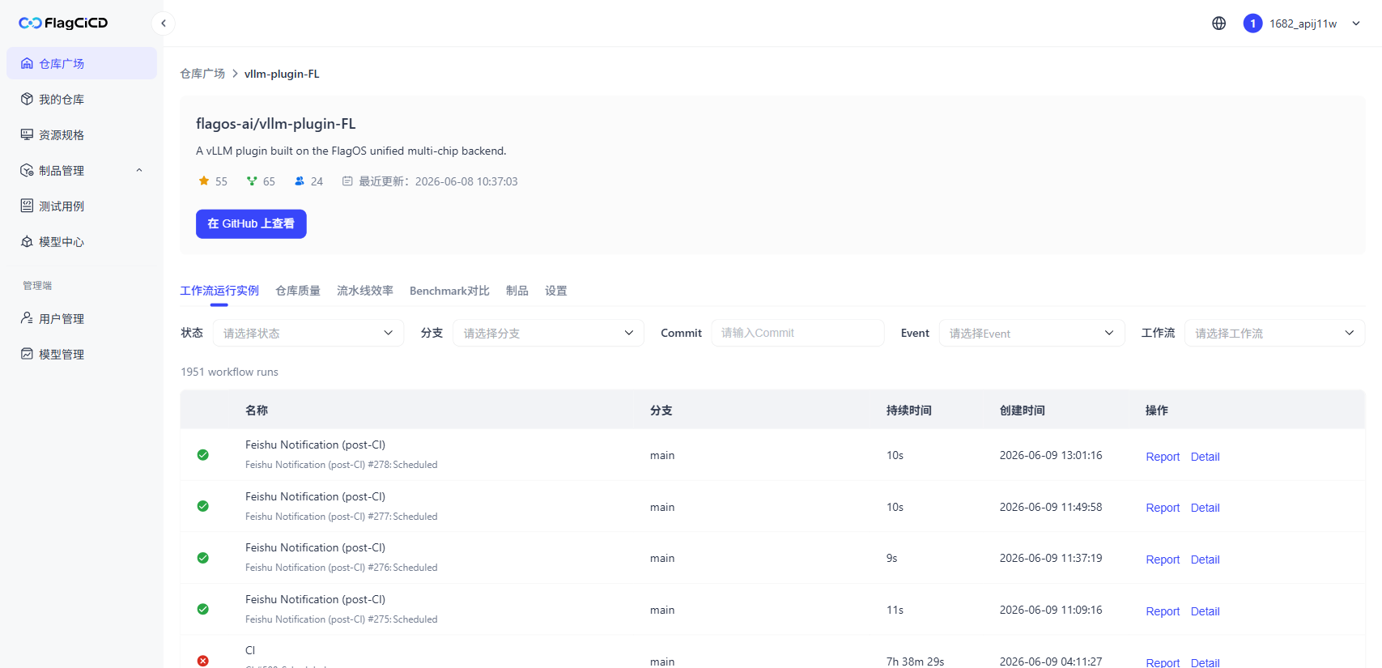This screenshot has width=1382, height=668.
Task: Click the failed status icon for the CI run
Action: click(203, 661)
